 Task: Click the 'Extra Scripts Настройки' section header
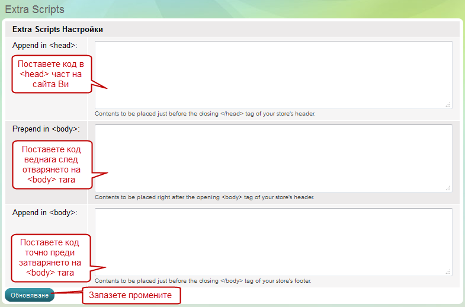click(58, 29)
